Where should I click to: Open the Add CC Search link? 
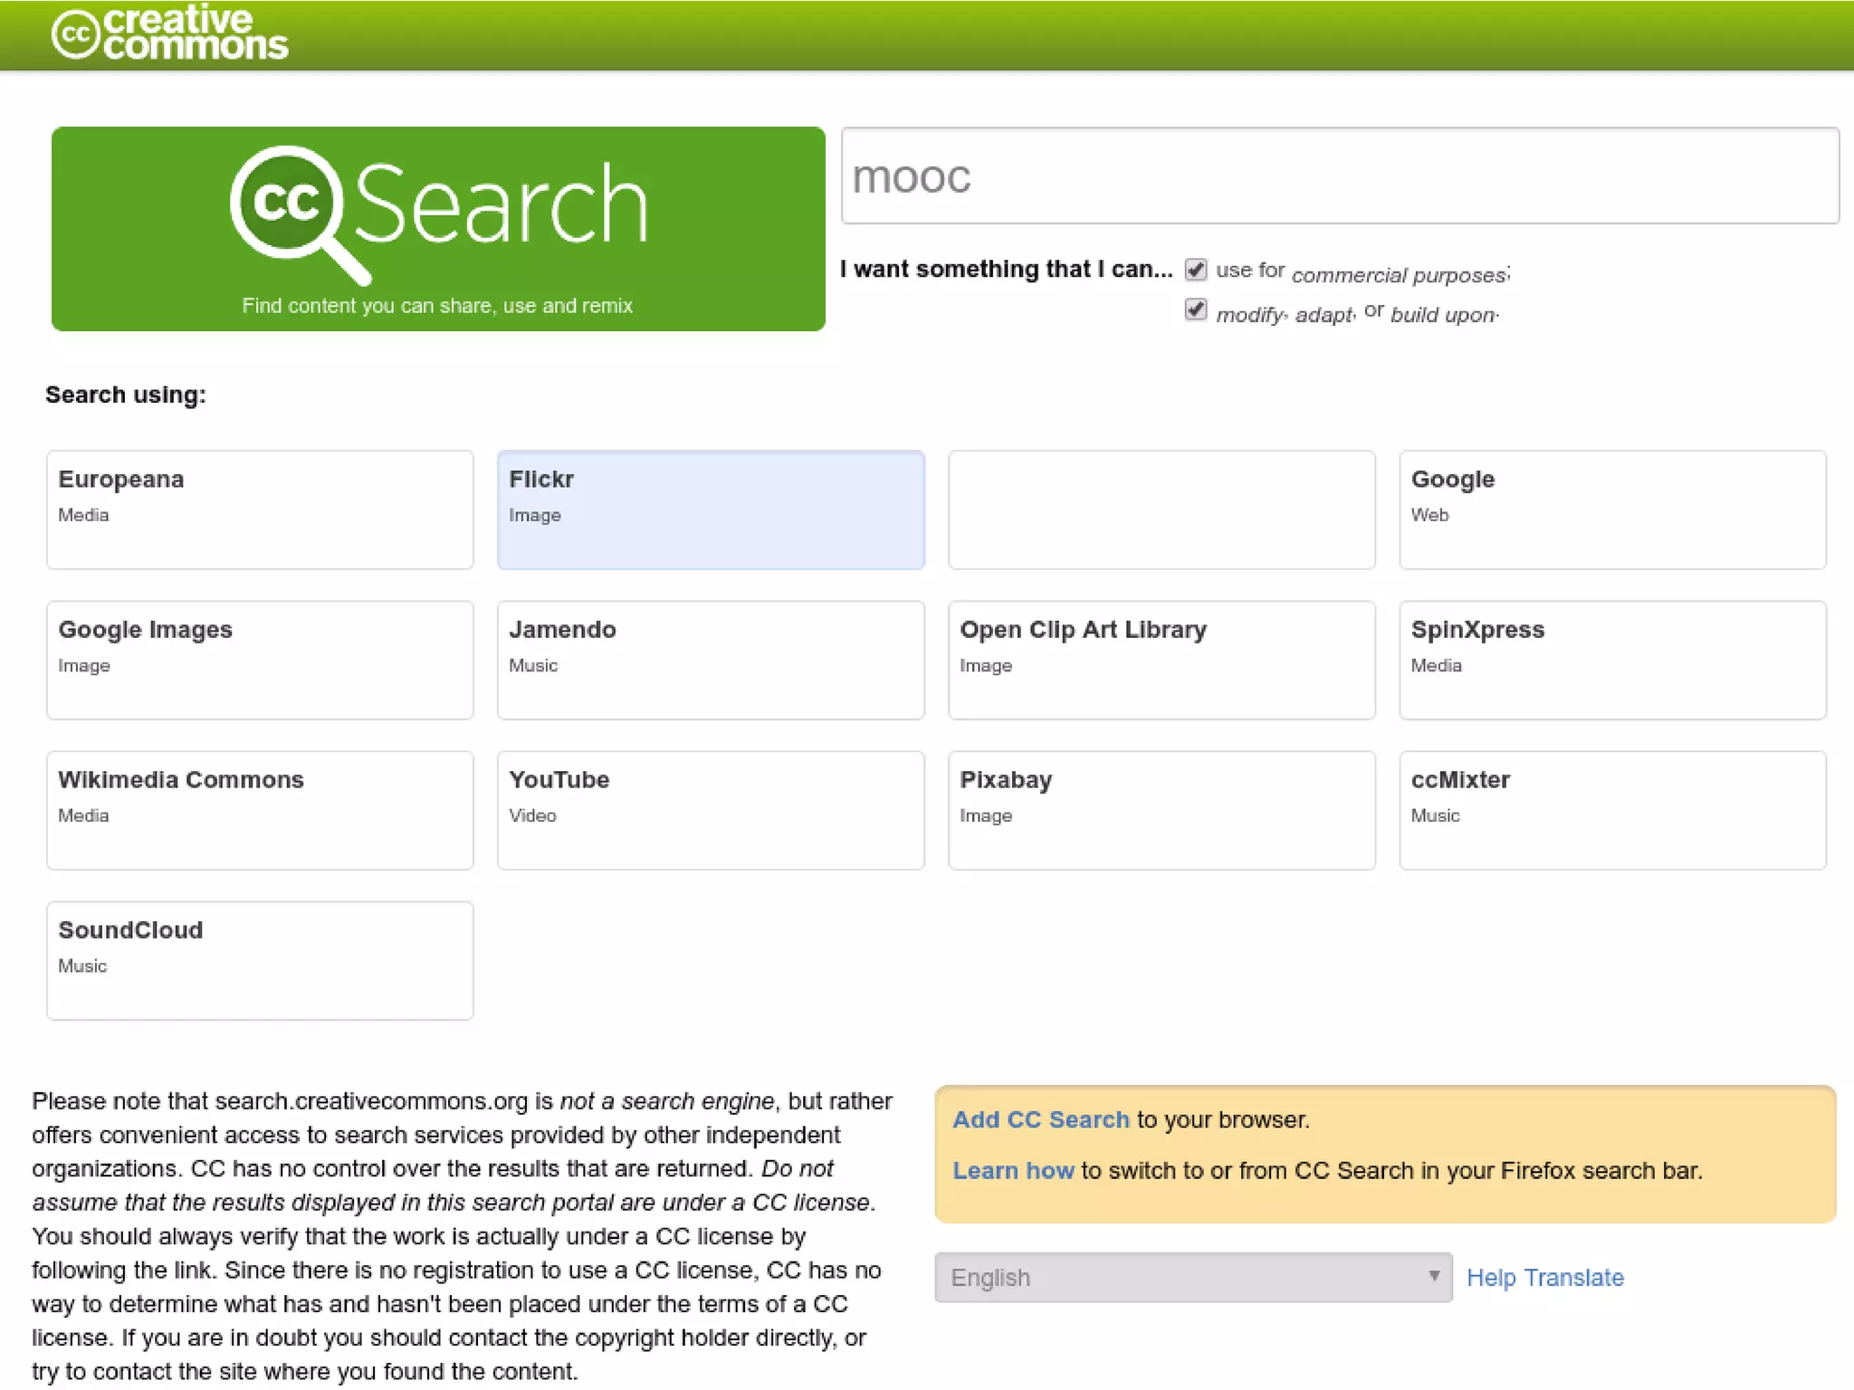point(1040,1119)
